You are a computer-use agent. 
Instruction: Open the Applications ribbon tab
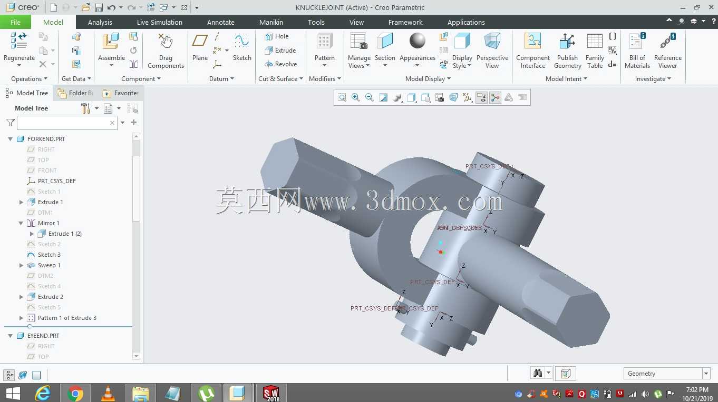(x=466, y=22)
